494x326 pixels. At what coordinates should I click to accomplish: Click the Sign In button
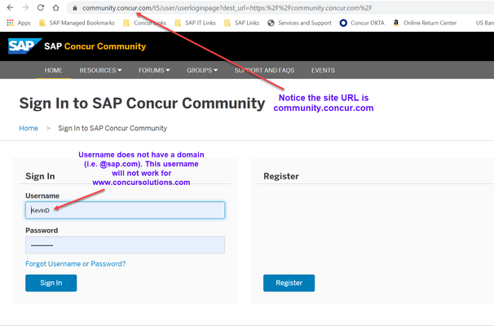(51, 283)
